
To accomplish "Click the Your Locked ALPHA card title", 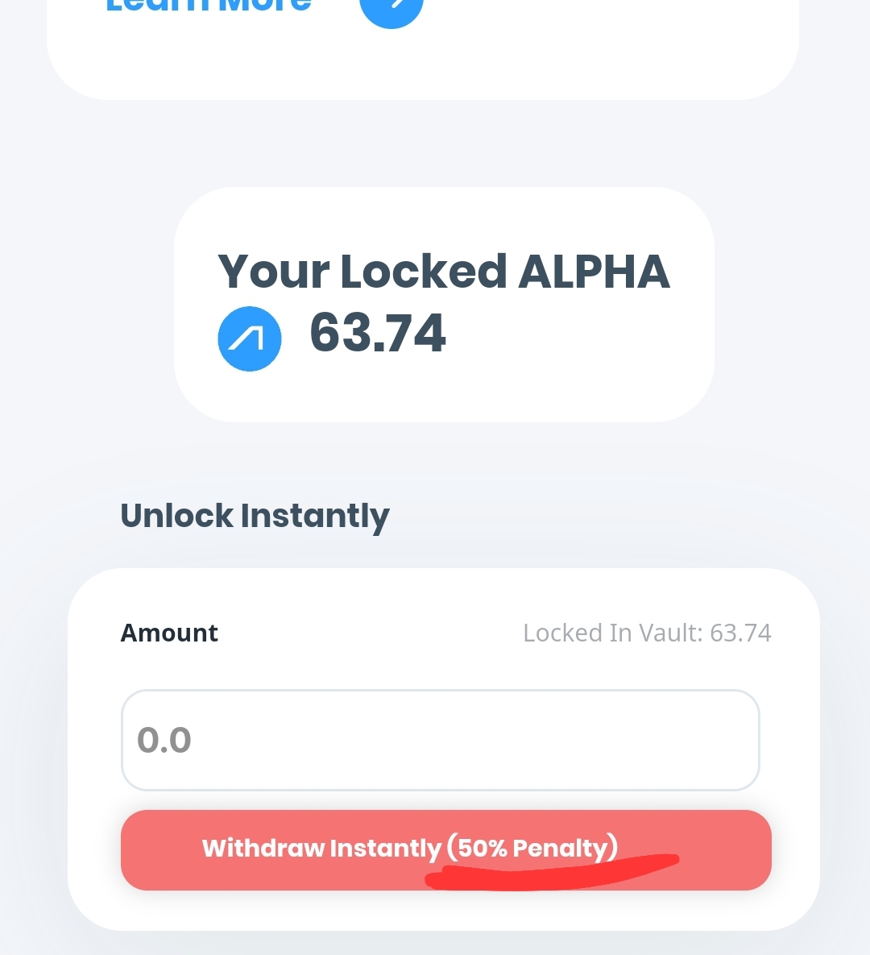I will (x=444, y=272).
